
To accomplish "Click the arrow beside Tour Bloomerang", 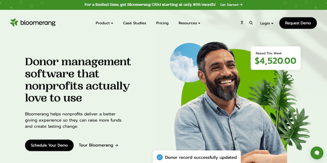I will 117,145.
